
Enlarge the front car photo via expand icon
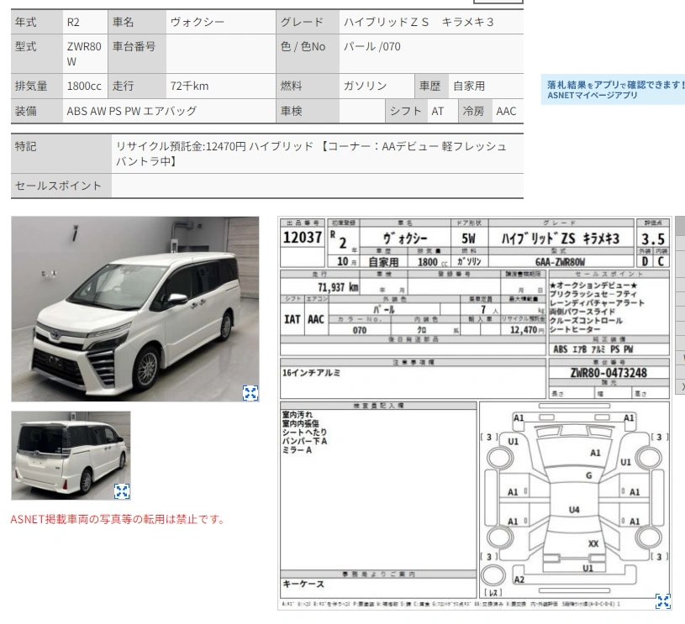pyautogui.click(x=250, y=393)
